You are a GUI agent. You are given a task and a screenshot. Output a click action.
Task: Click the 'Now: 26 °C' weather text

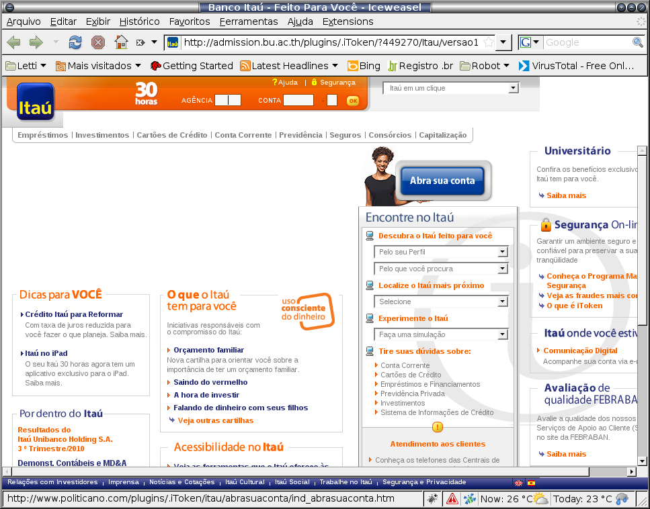[507, 499]
